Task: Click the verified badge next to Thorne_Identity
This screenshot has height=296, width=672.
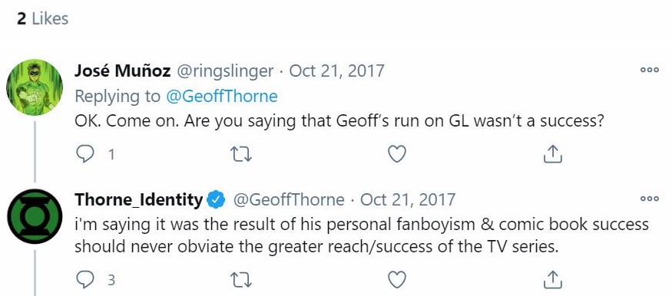Action: click(x=217, y=199)
